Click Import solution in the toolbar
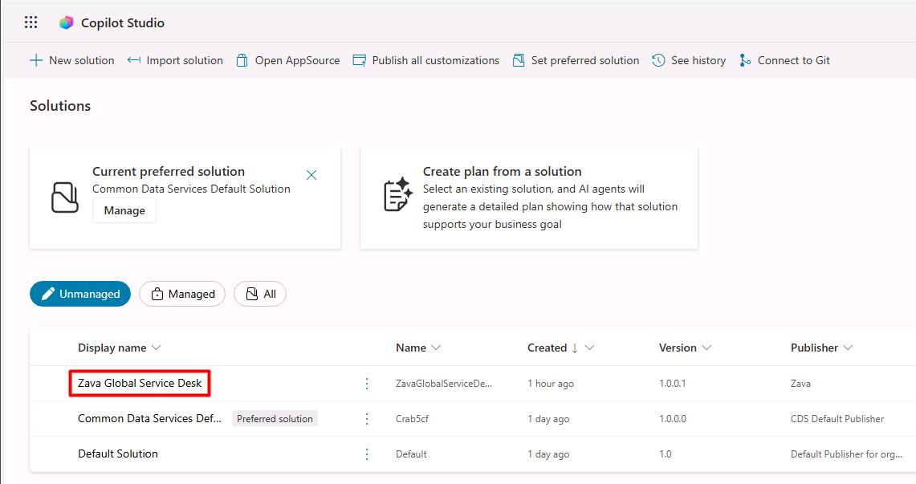 click(x=175, y=60)
